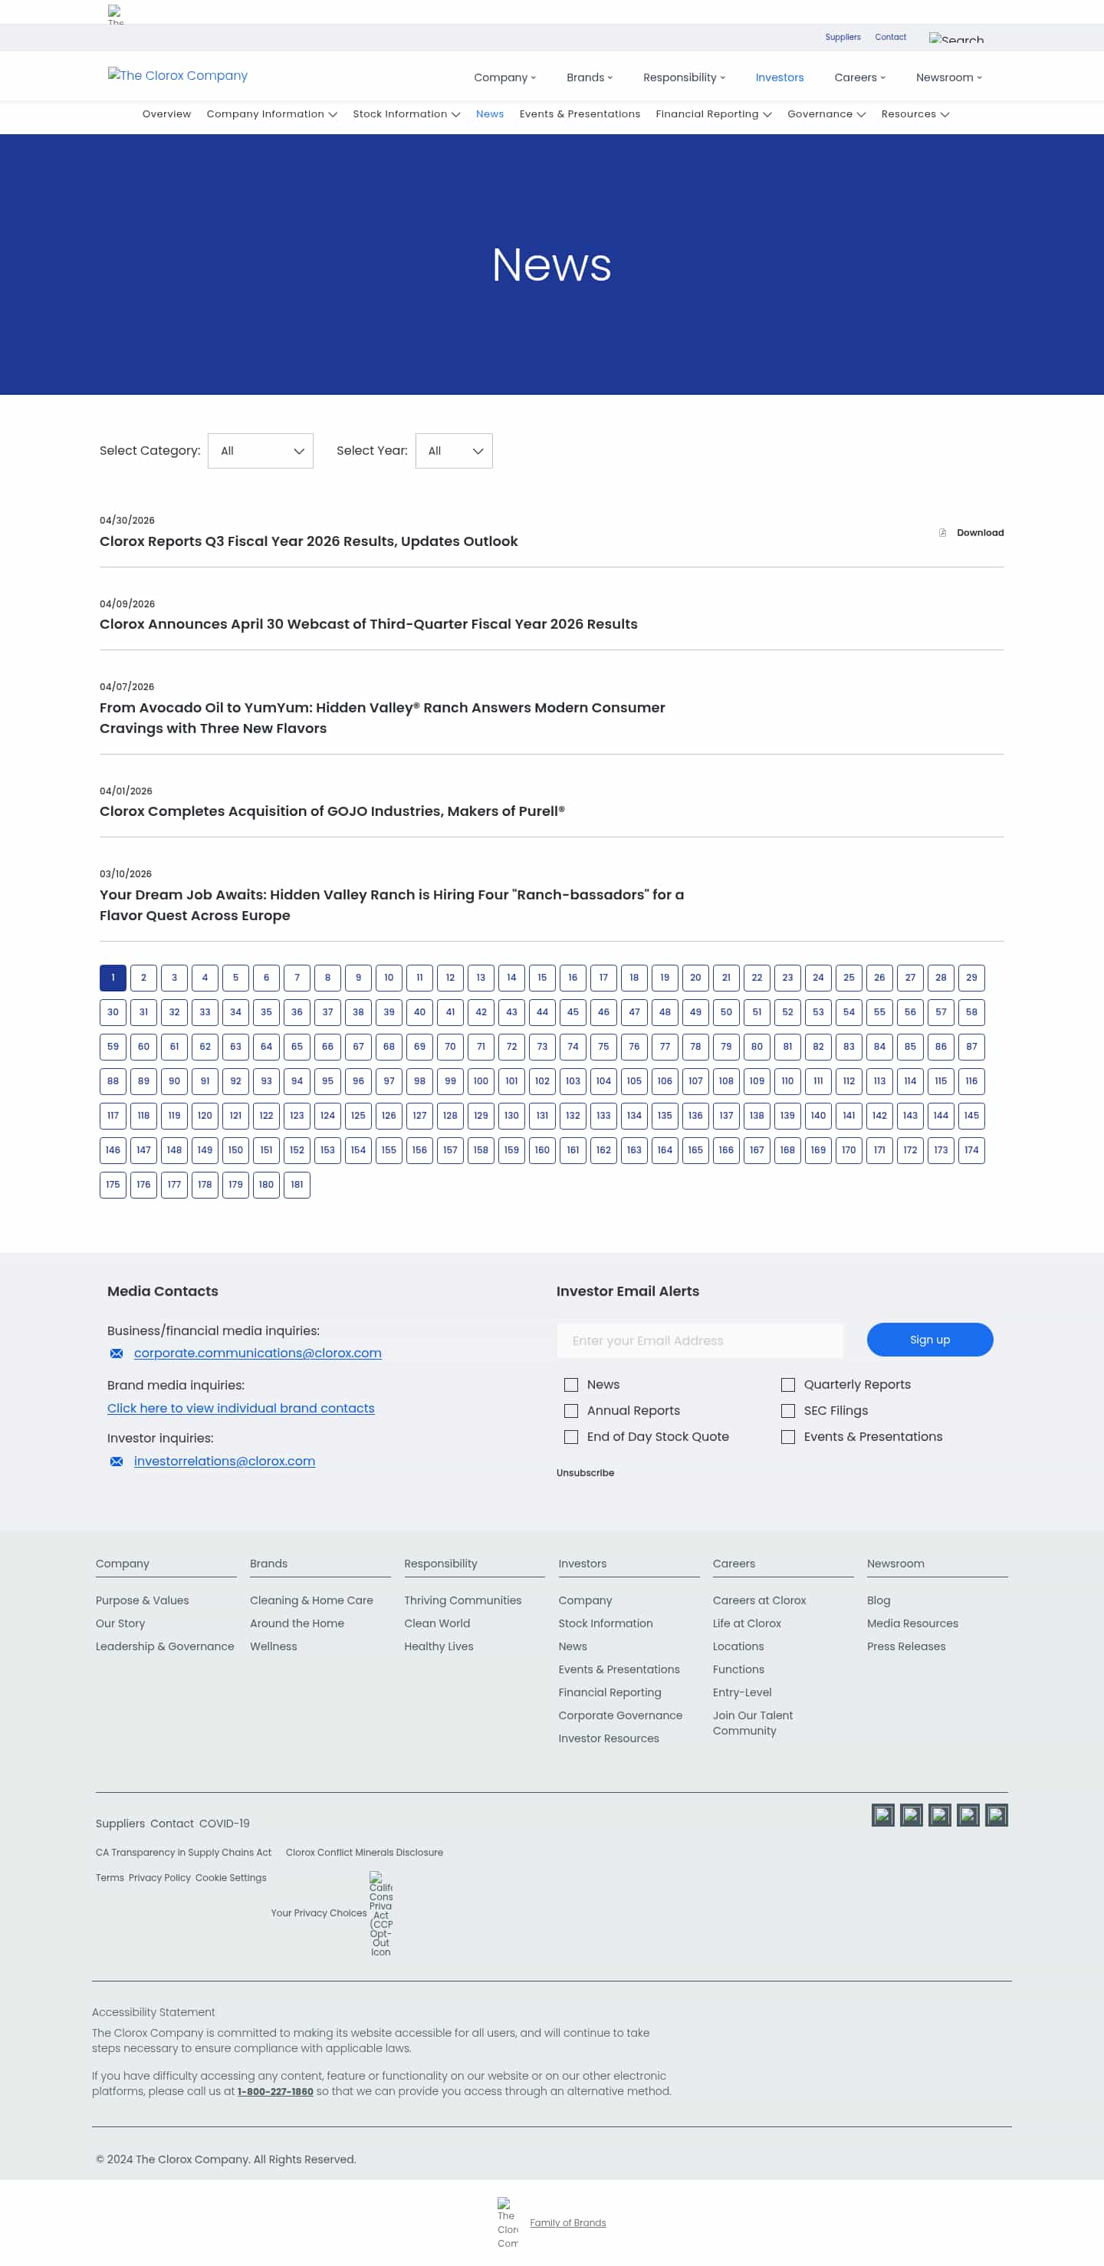Enable the Quarterly Reports checkbox
Viewport: 1104px width, 2266px height.
pos(788,1385)
